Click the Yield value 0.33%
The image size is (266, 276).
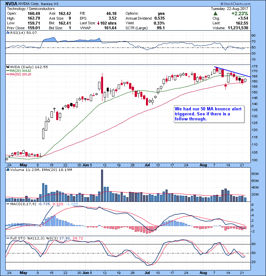pos(159,23)
